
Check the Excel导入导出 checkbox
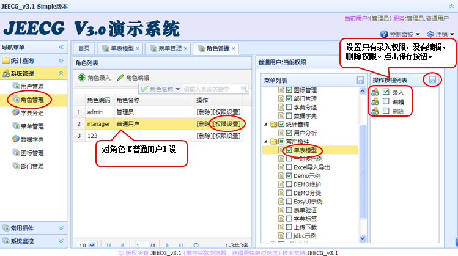click(x=289, y=167)
